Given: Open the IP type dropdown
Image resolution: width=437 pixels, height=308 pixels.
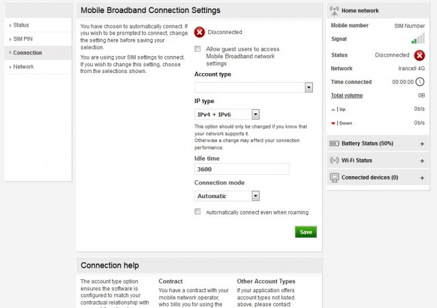Looking at the screenshot, I should point(227,115).
